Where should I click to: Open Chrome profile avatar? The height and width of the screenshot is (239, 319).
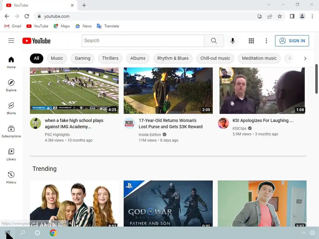302,16
